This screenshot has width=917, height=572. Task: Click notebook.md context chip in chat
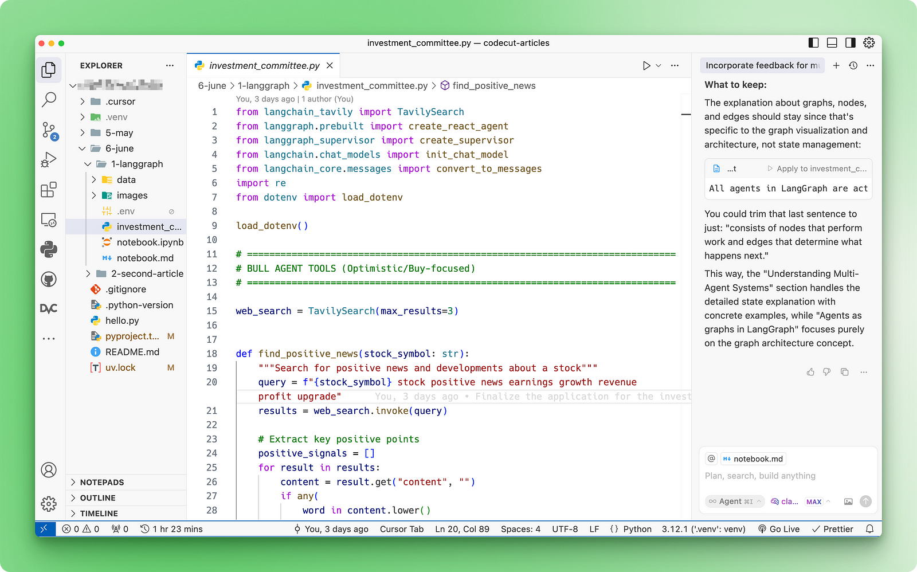[753, 459]
